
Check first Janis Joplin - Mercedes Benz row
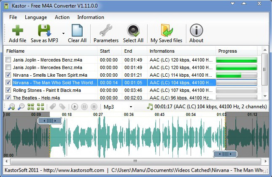pyautogui.click(x=8, y=60)
